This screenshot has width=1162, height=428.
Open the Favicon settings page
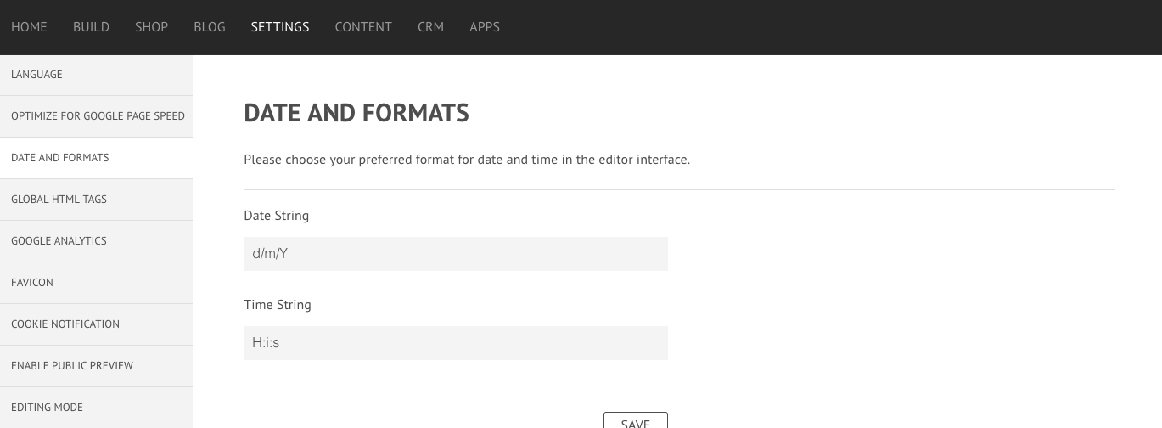[96, 283]
